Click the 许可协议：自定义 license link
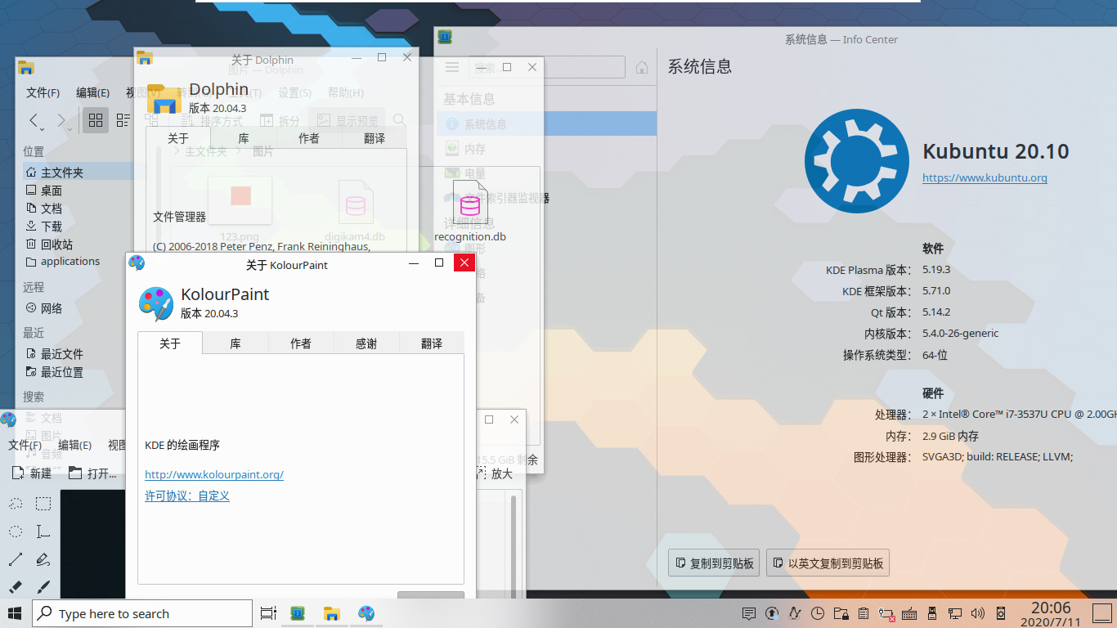This screenshot has height=628, width=1117. coord(187,496)
